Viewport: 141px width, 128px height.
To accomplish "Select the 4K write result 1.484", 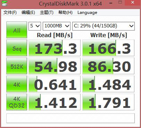I will tap(108, 84).
